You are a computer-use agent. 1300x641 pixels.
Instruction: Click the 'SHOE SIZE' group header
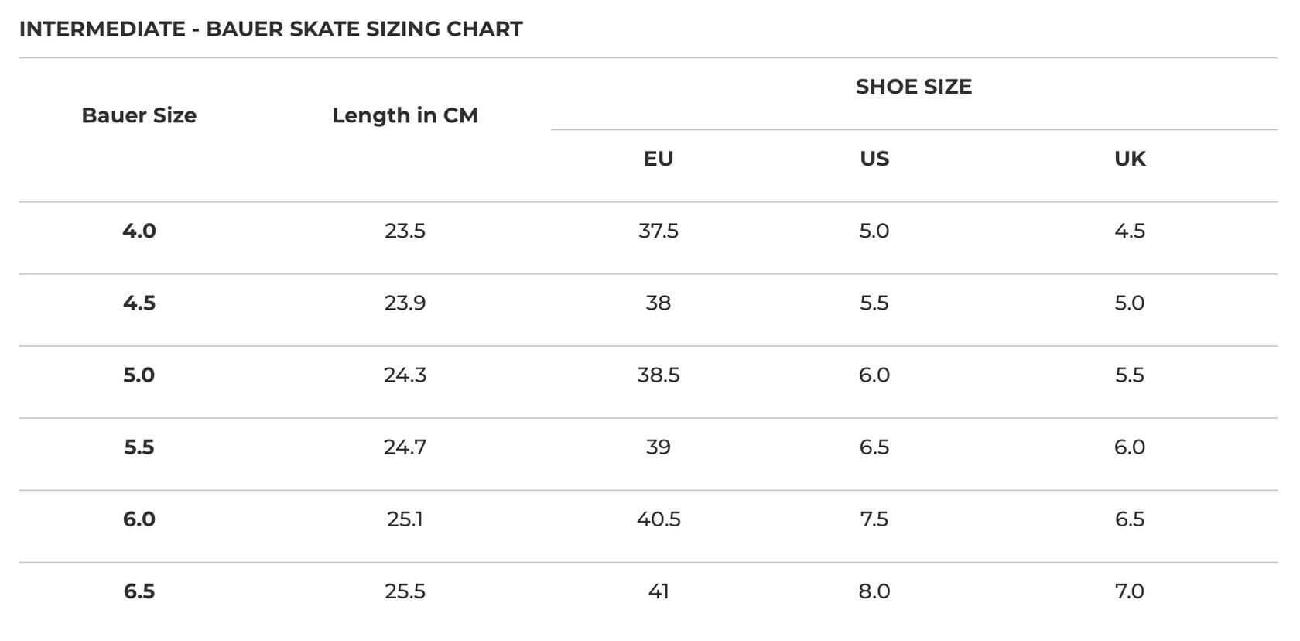point(913,87)
